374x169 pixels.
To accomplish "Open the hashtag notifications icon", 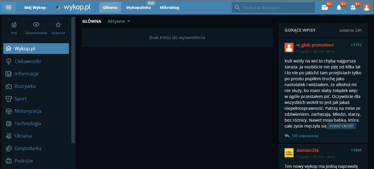I will pos(353,8).
